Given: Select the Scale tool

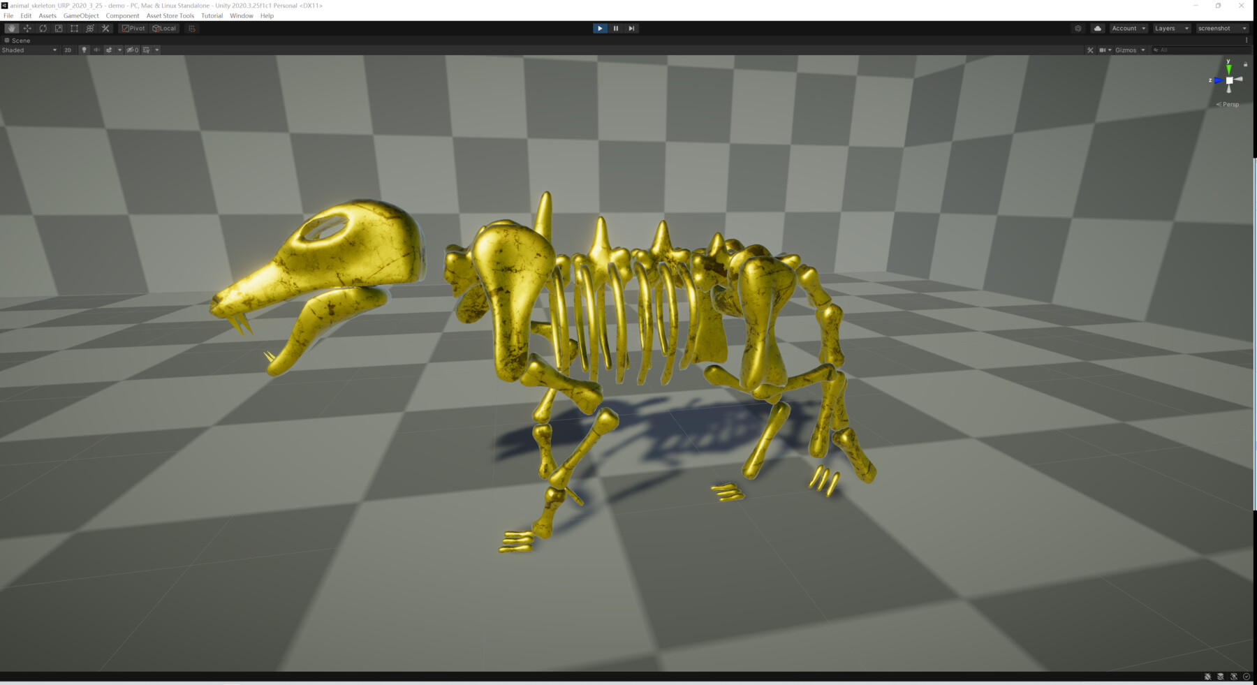Looking at the screenshot, I should [x=58, y=28].
